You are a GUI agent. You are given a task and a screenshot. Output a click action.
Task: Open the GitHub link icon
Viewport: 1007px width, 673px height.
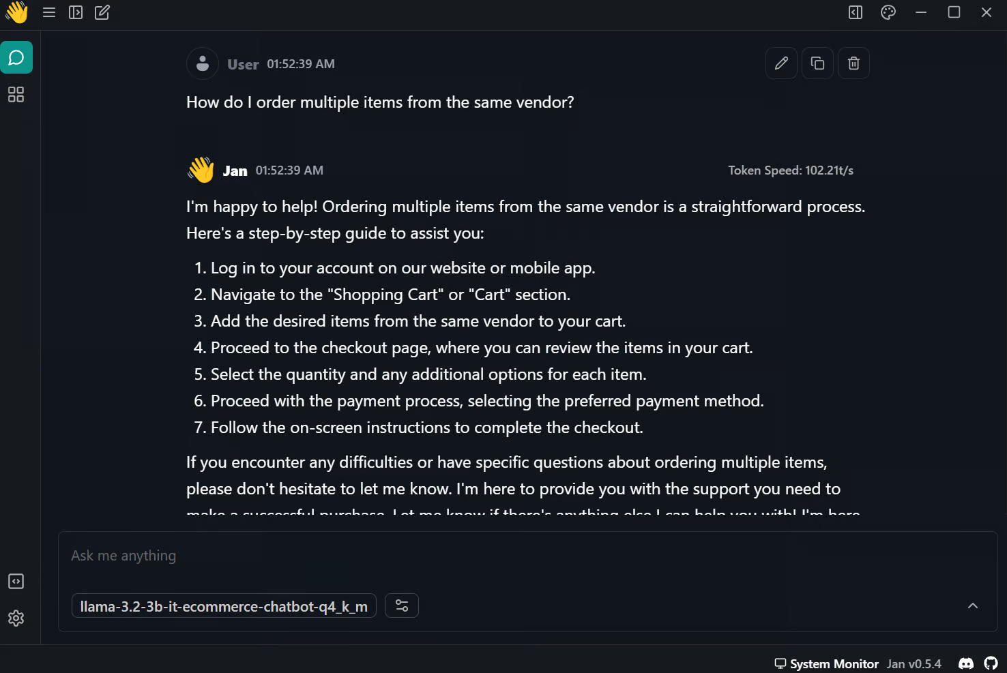point(991,663)
